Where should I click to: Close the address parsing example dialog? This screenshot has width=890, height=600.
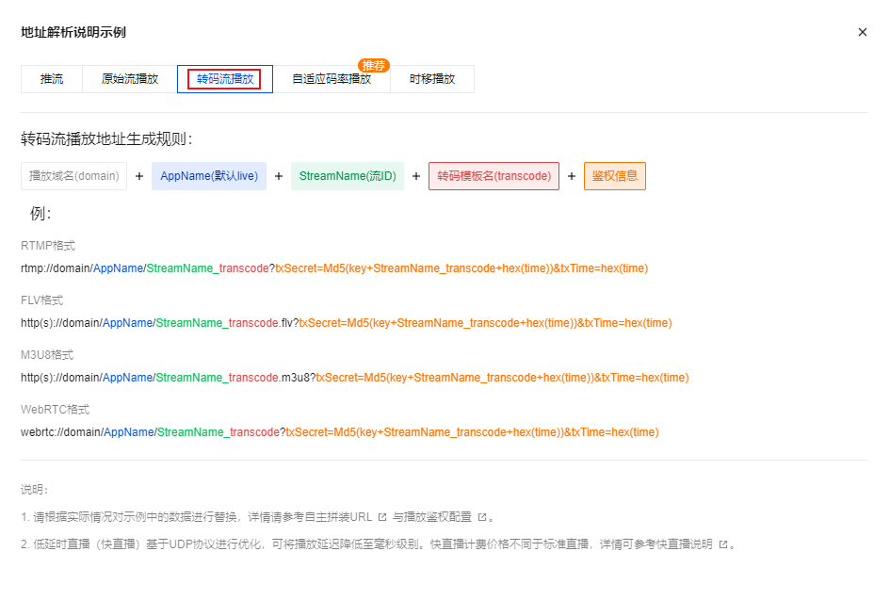pyautogui.click(x=862, y=32)
